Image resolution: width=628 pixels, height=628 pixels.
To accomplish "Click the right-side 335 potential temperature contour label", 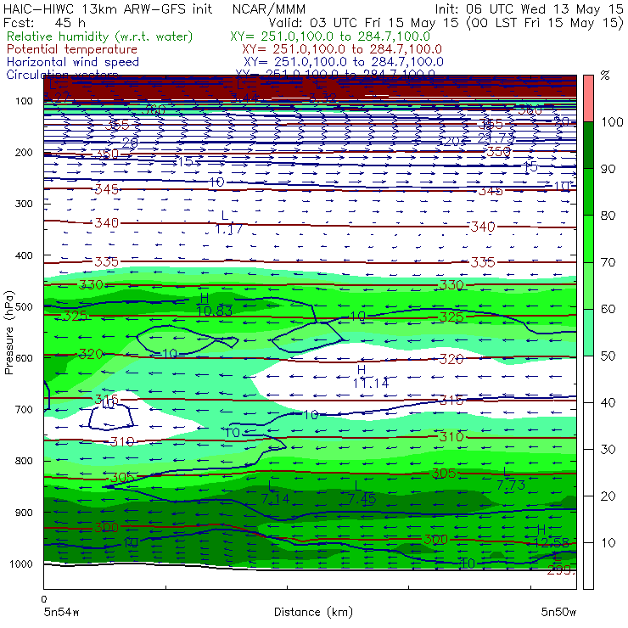I will tap(483, 262).
